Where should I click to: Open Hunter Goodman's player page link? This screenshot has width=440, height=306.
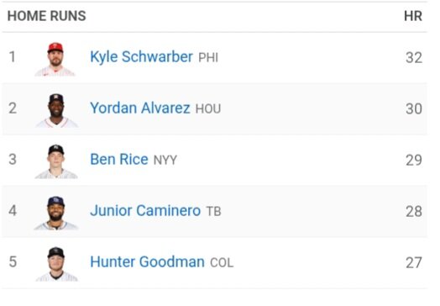point(147,262)
